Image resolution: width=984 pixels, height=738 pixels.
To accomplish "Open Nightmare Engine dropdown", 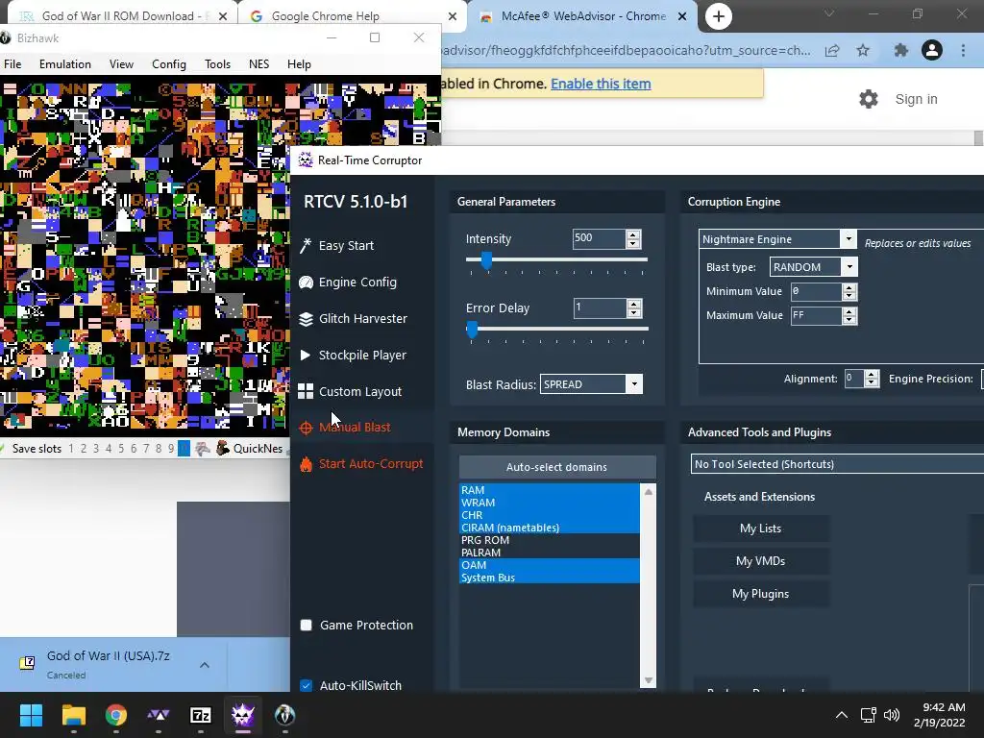I will pyautogui.click(x=777, y=239).
